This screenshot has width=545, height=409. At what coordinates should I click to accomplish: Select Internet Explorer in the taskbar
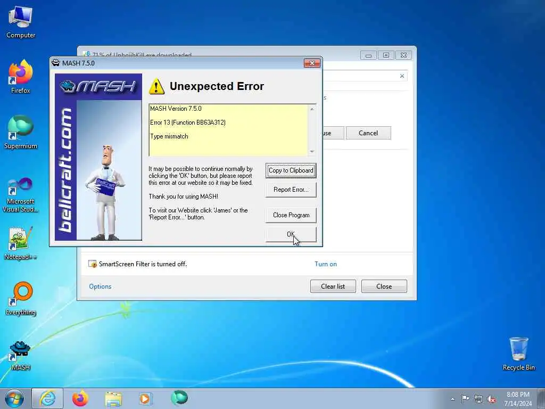coord(47,398)
